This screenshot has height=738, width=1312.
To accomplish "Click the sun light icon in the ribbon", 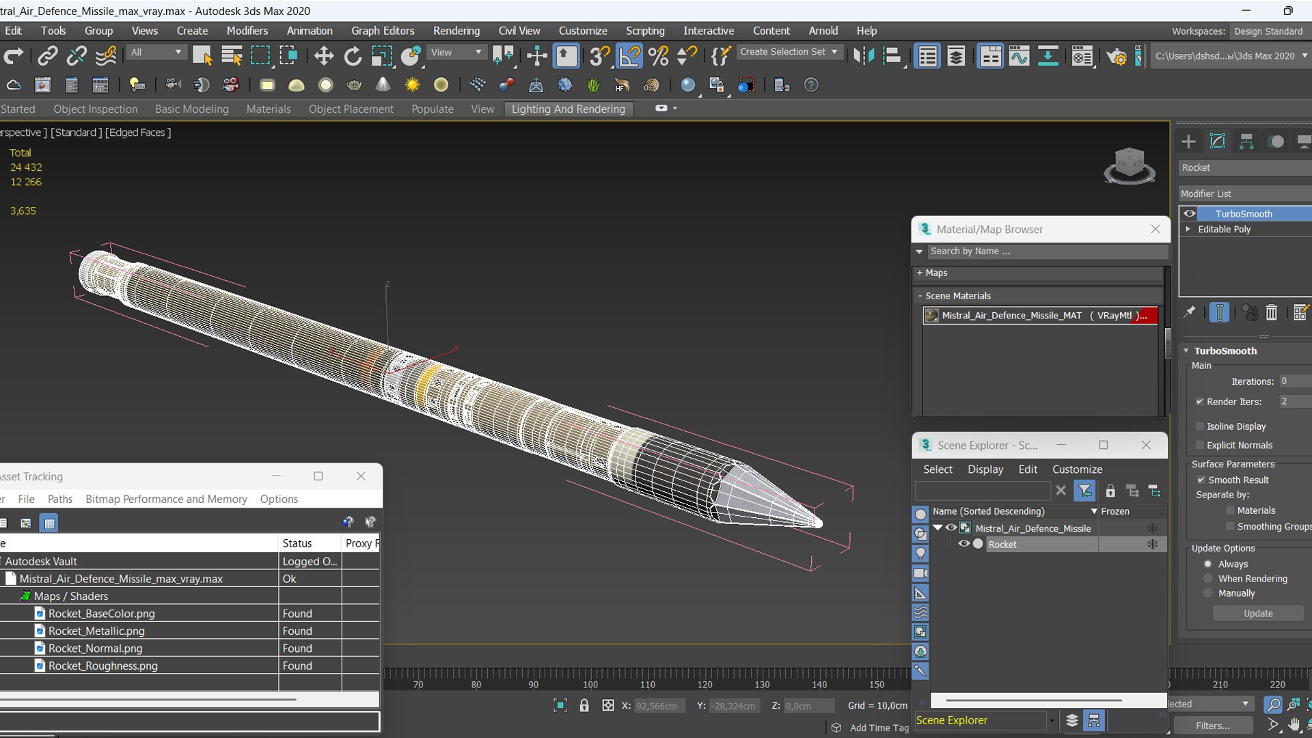I will tap(412, 85).
